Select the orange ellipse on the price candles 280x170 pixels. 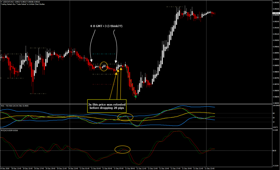(104, 66)
